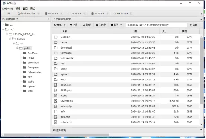Open the 窗口 menu
206x139 pixels.
25,9
